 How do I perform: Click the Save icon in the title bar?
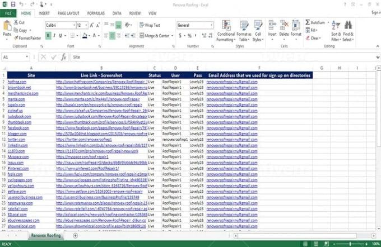pos(13,4)
